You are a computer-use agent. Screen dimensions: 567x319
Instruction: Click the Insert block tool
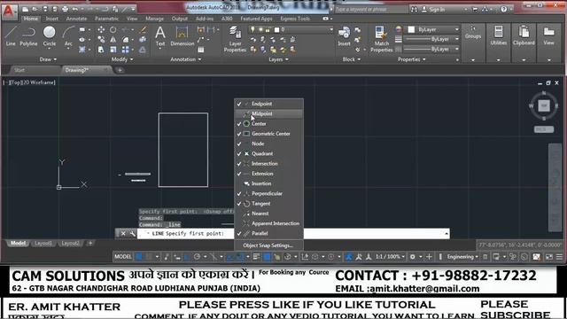[344, 36]
